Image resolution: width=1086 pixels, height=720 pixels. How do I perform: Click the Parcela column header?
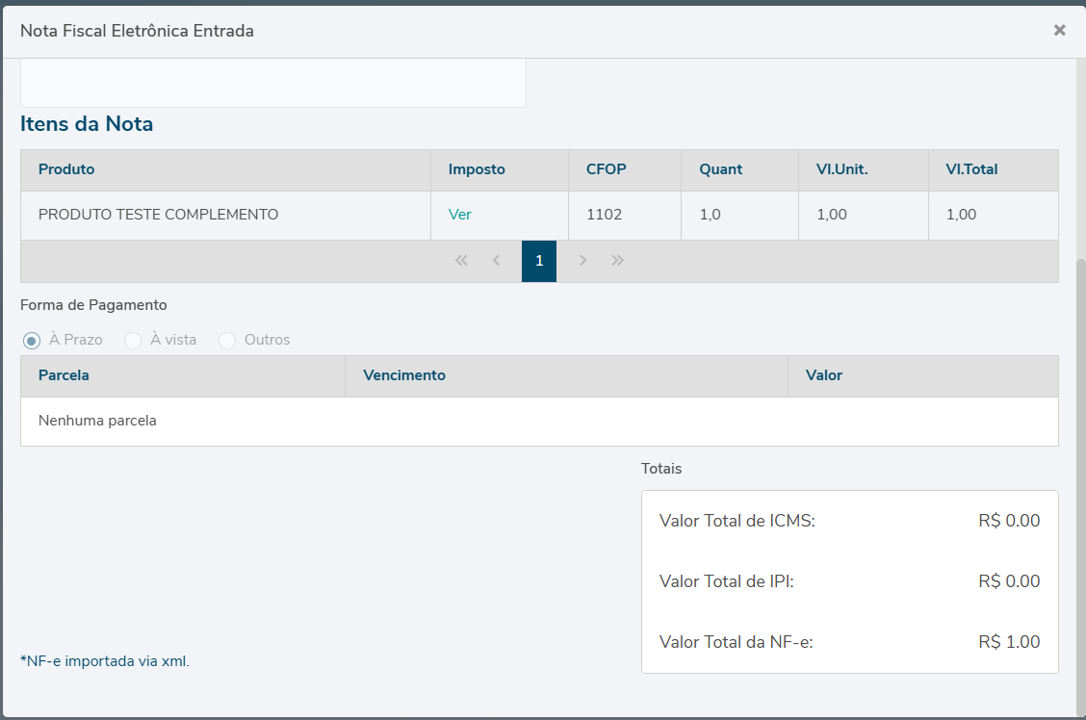coord(64,375)
